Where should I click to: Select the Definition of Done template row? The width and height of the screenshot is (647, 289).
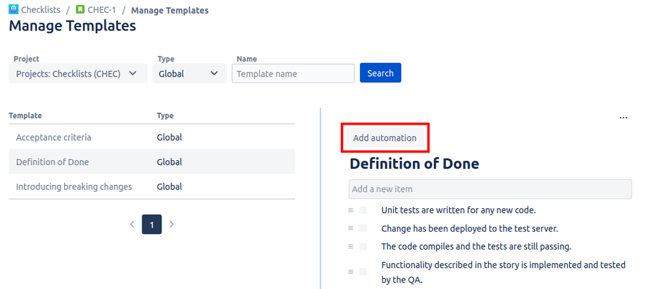click(152, 162)
